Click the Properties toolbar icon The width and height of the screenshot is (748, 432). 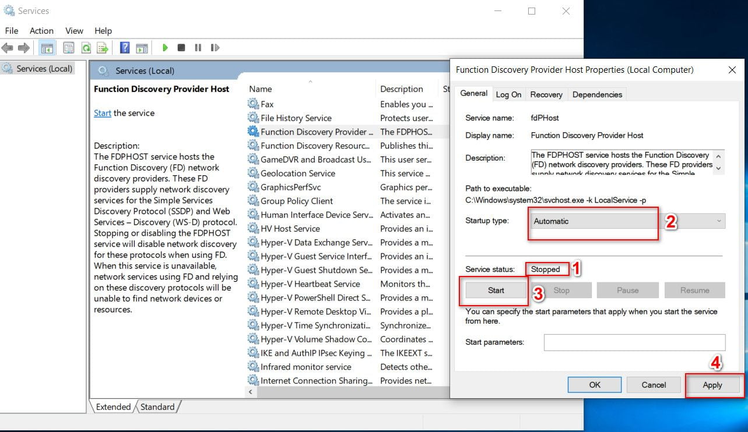69,48
